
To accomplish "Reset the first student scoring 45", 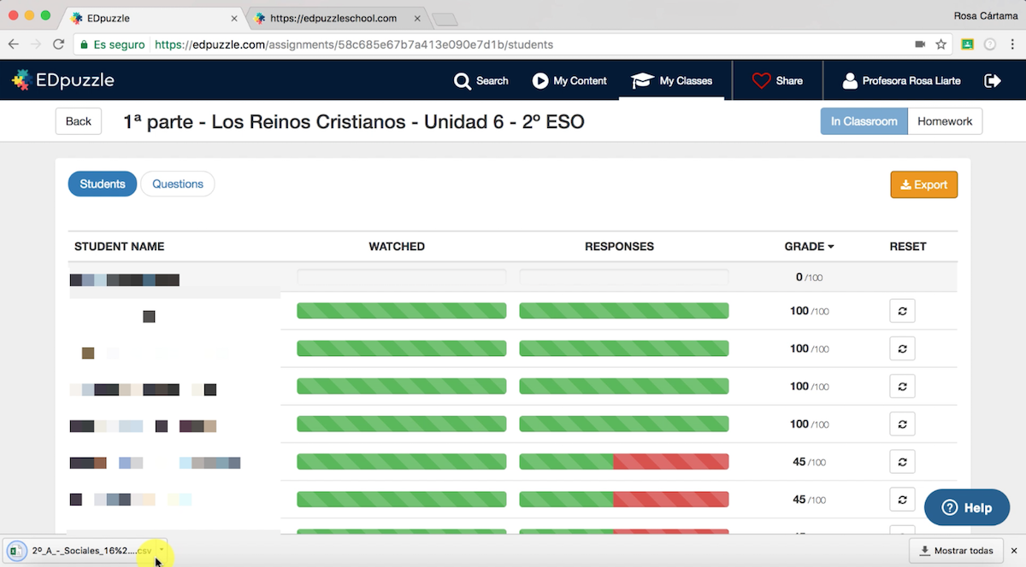I will (902, 462).
